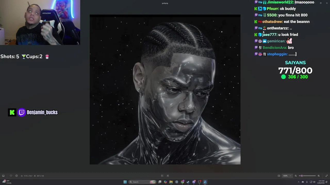This screenshot has width=330, height=185.
Task: Open the Windows Start menu
Action: 125,182
